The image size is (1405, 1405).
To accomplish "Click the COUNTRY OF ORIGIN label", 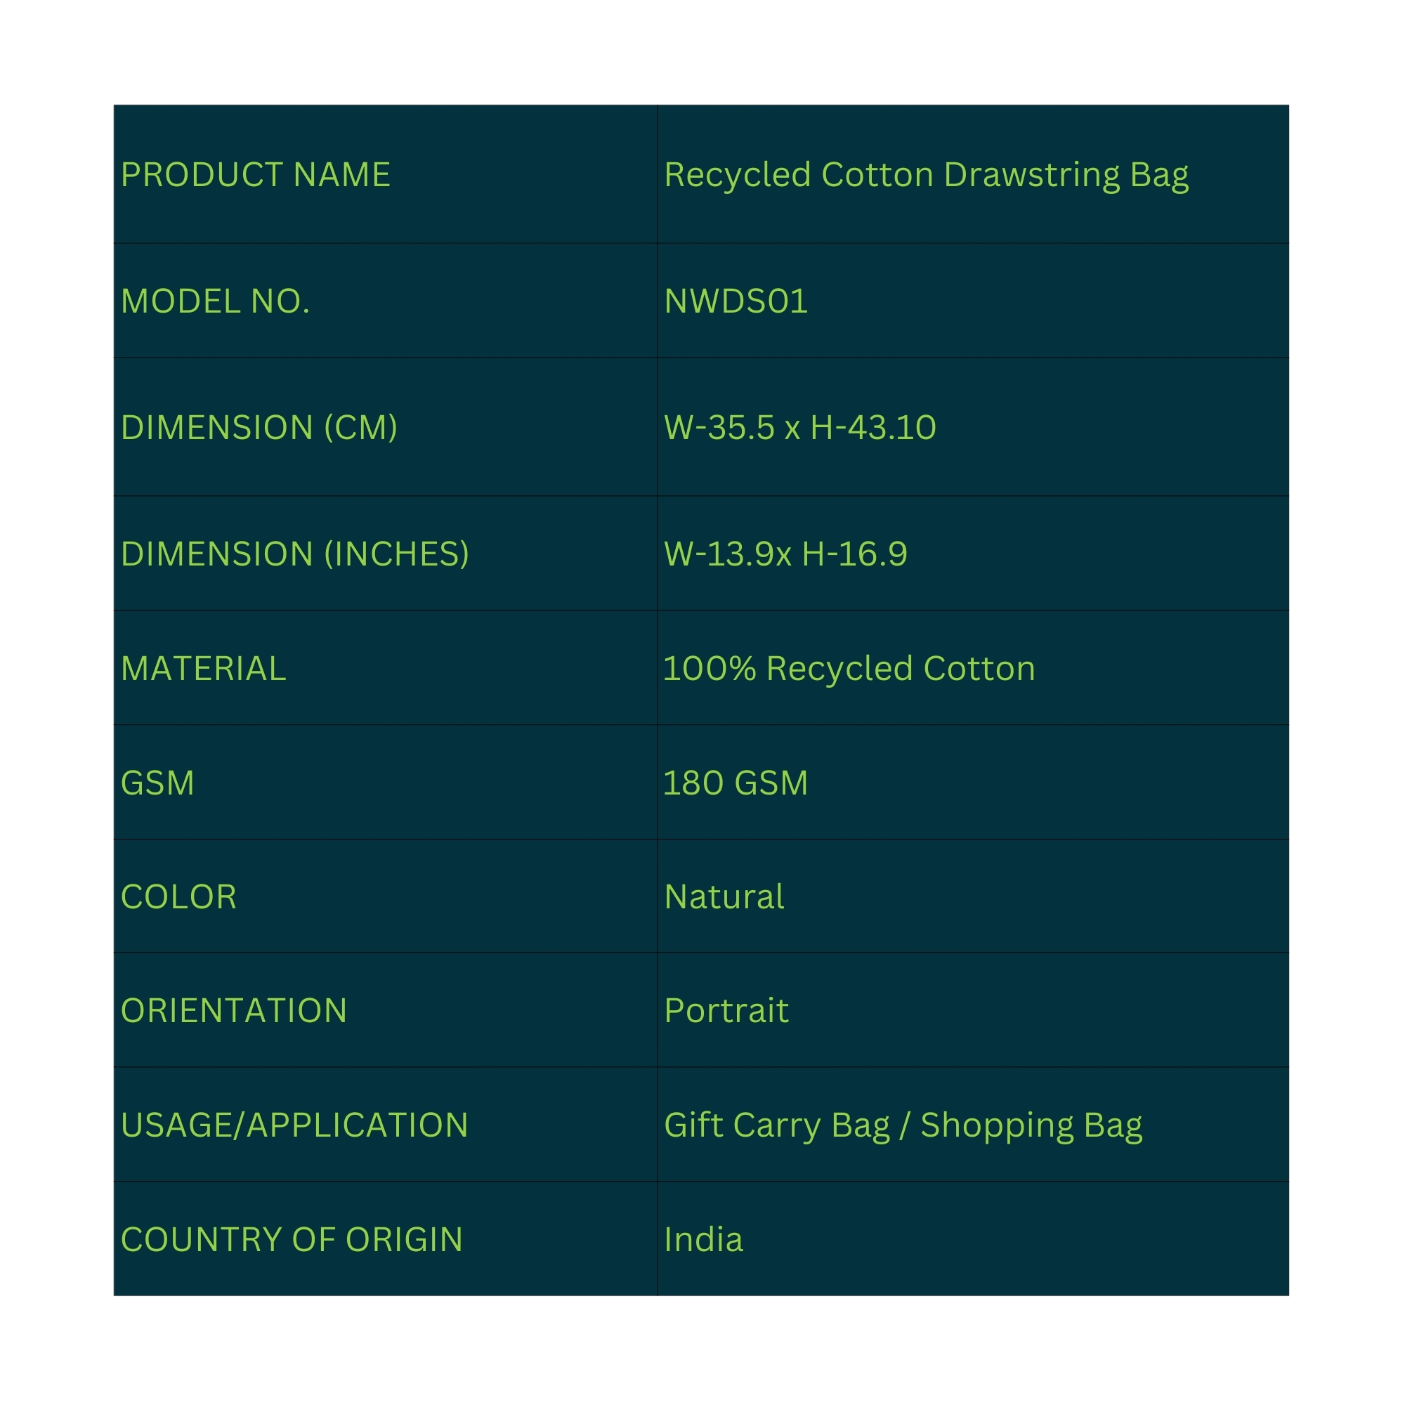I will [292, 1239].
